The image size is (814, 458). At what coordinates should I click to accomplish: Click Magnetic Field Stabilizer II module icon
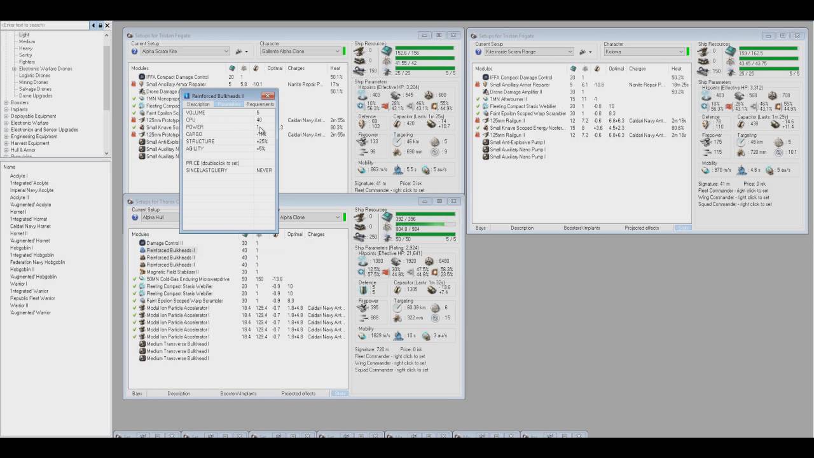pos(142,272)
